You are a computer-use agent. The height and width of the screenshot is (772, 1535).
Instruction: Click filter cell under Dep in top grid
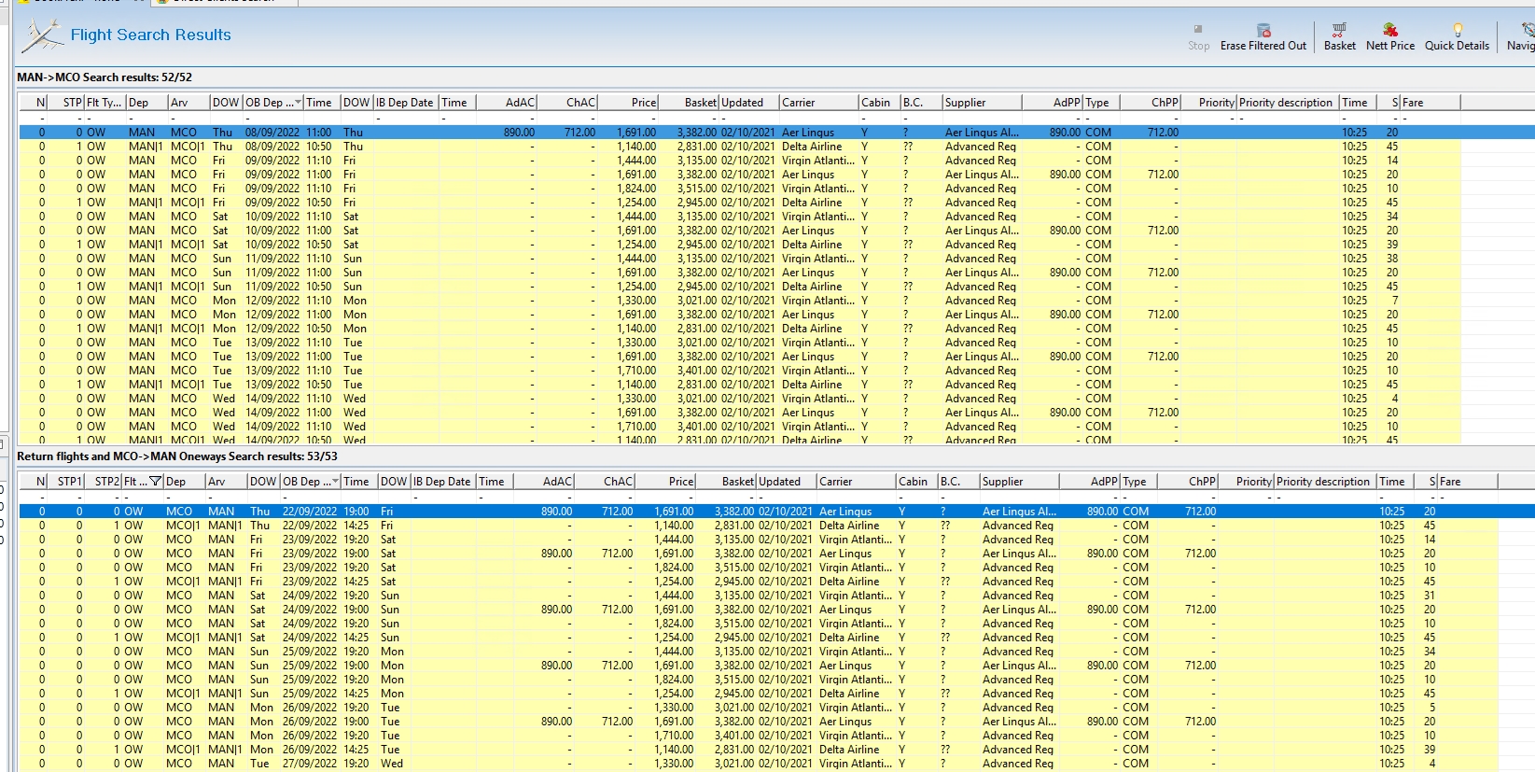tap(147, 119)
